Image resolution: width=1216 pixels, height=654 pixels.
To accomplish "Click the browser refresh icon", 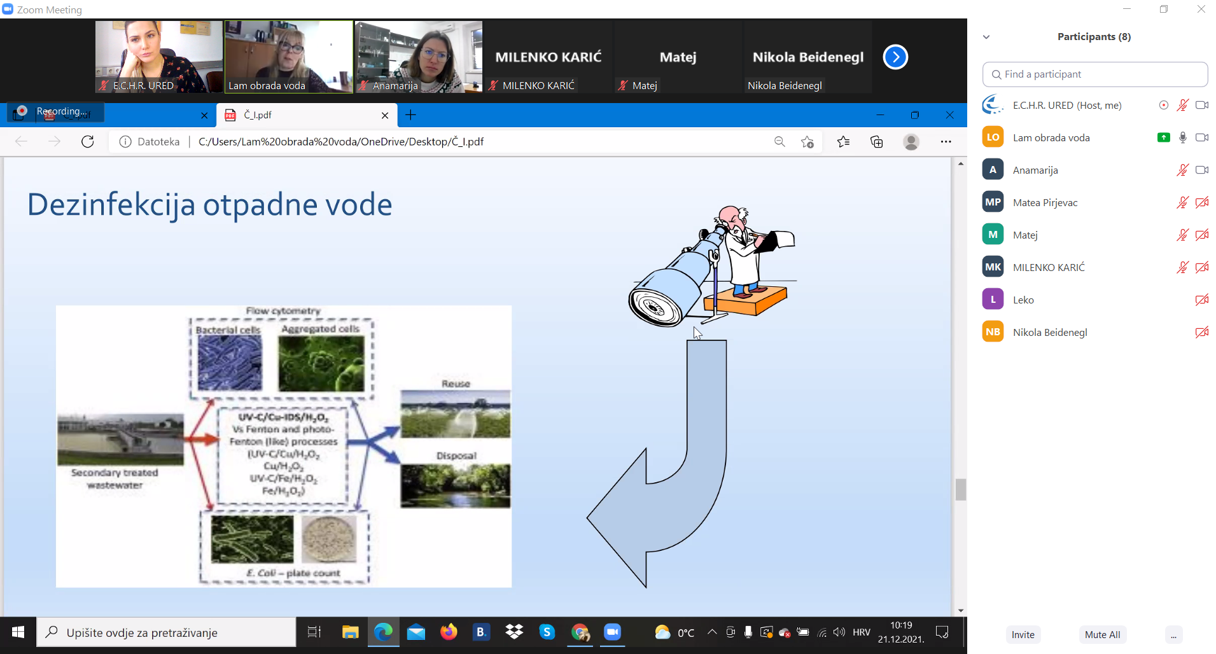I will click(88, 141).
